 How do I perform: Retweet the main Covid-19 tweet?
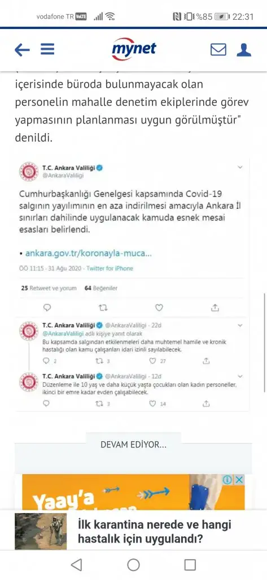pos(103,308)
